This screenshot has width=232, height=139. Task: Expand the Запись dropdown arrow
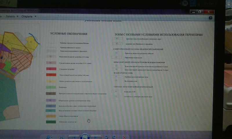coord(17,16)
